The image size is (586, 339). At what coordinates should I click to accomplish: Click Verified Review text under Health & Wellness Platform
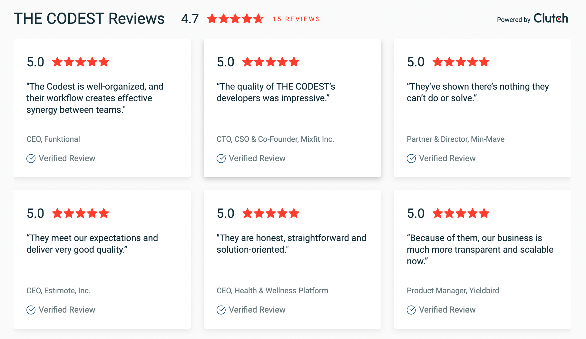pyautogui.click(x=257, y=310)
